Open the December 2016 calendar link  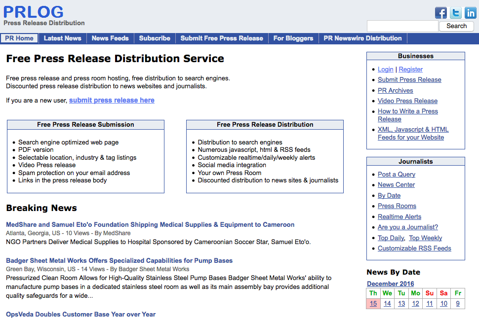point(390,284)
